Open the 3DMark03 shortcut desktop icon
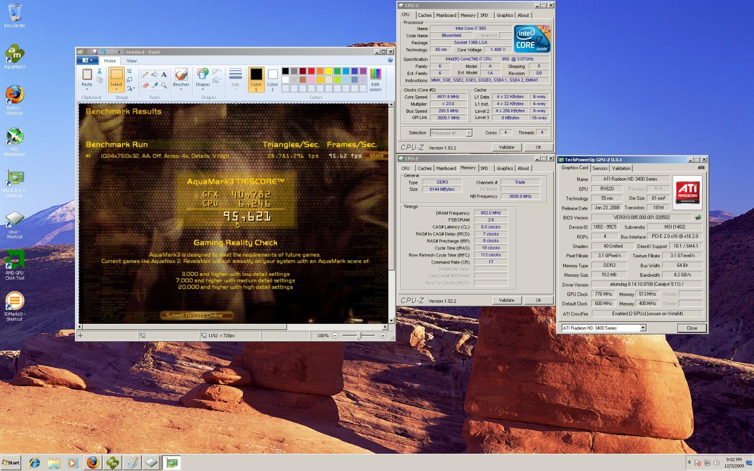This screenshot has height=471, width=754. (x=15, y=306)
